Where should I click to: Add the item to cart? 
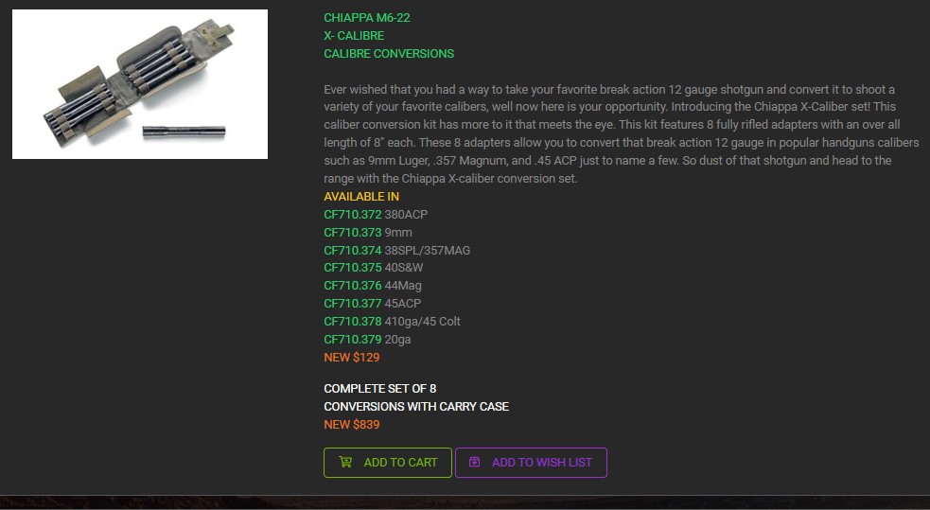pos(388,463)
